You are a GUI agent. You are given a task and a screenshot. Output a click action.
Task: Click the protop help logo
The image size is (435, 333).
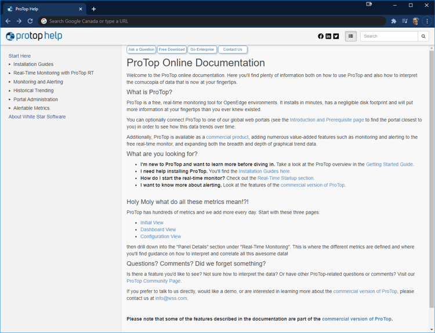34,36
